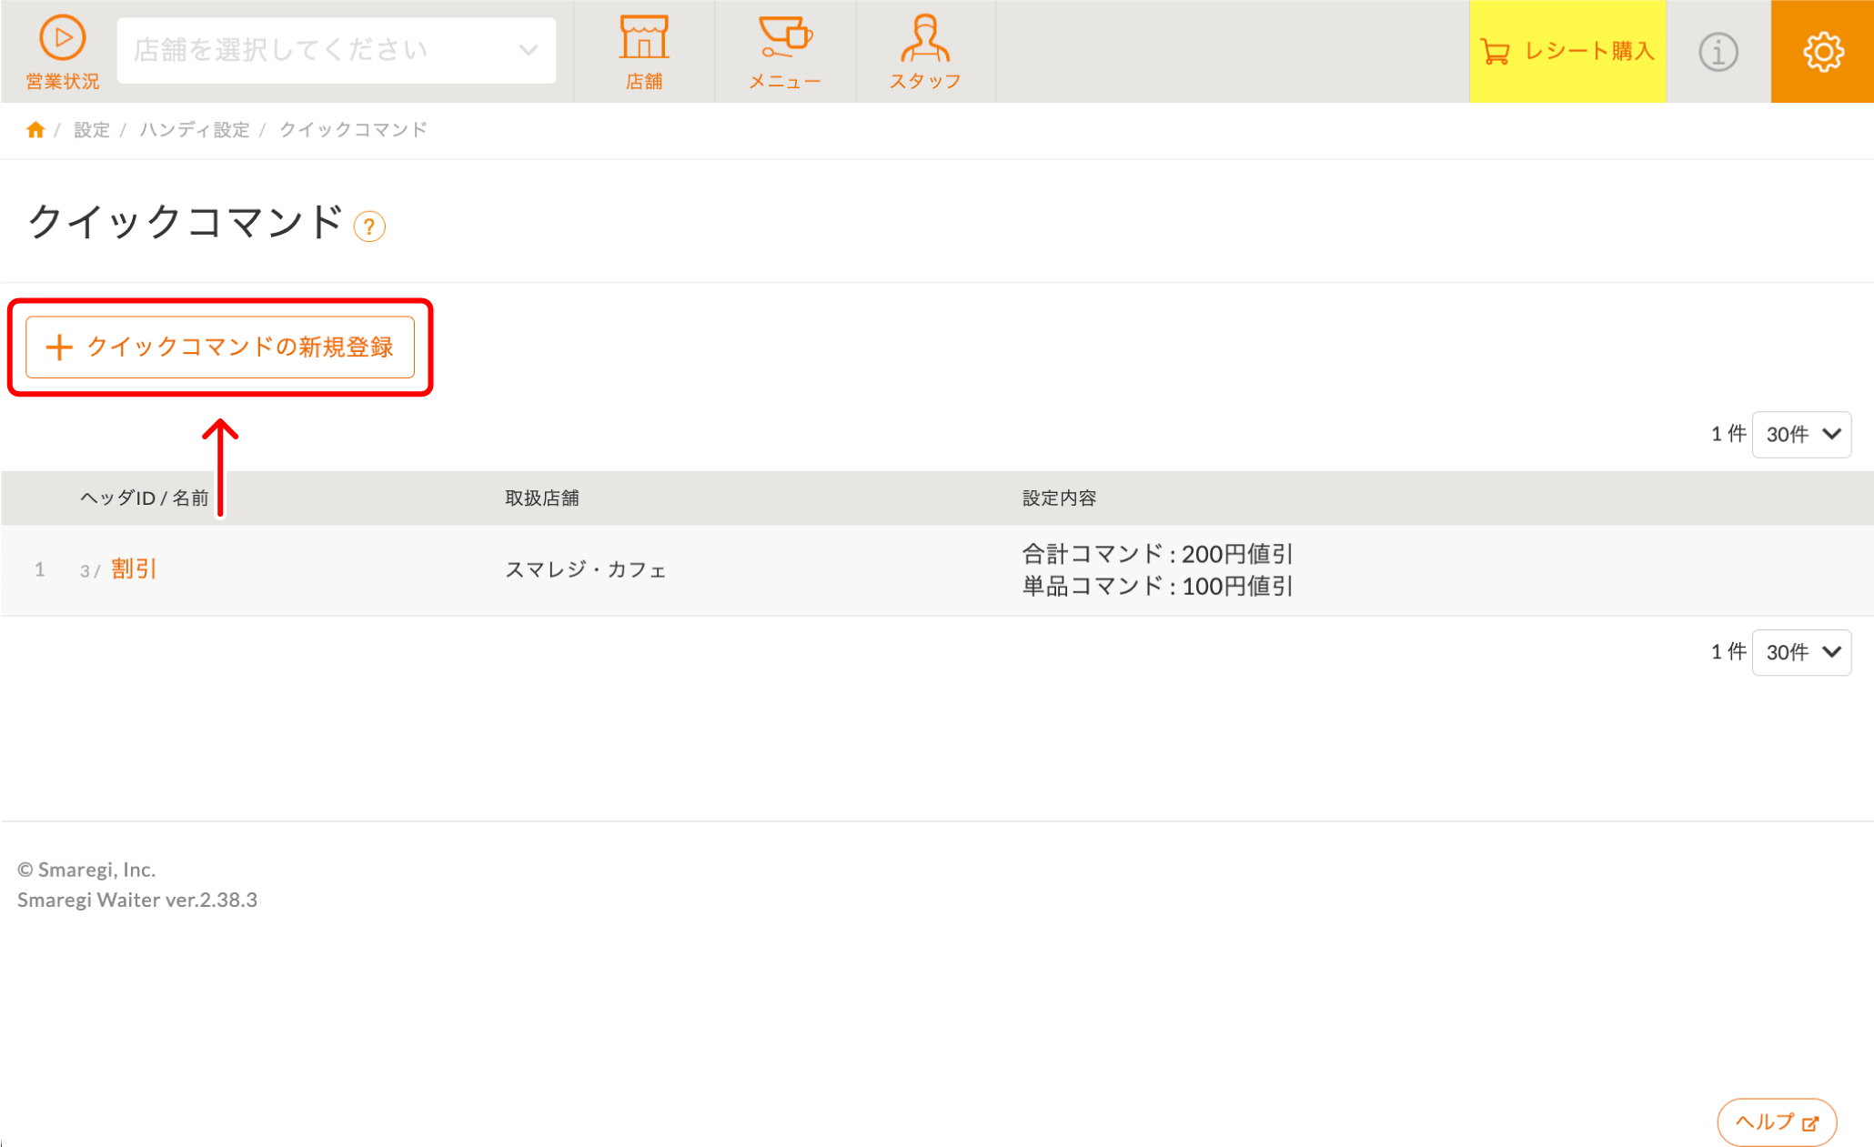
Task: Click the スマレジ・カフェ store cell
Action: (586, 570)
